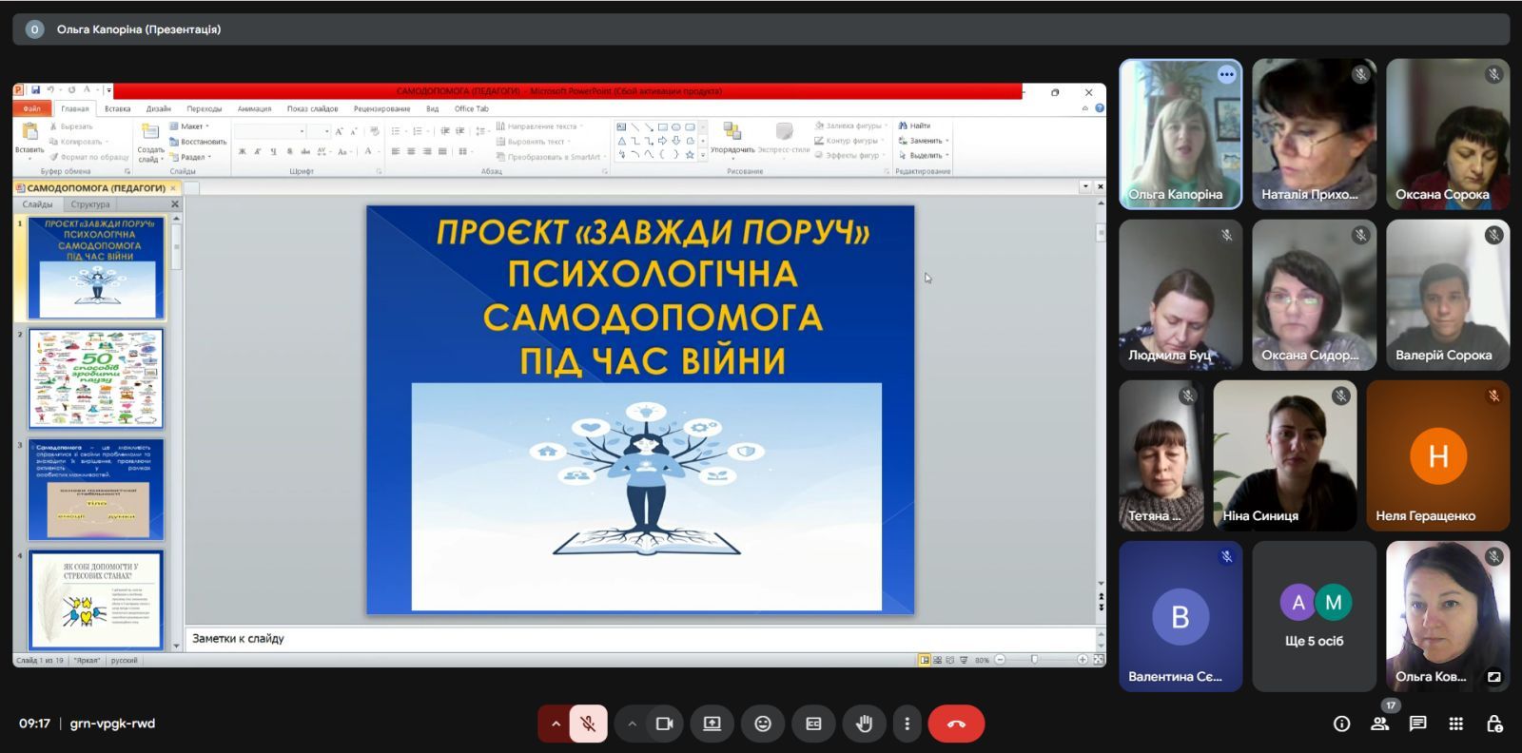The width and height of the screenshot is (1522, 753).
Task: Expand audio settings arrow beside microphone
Action: click(556, 724)
